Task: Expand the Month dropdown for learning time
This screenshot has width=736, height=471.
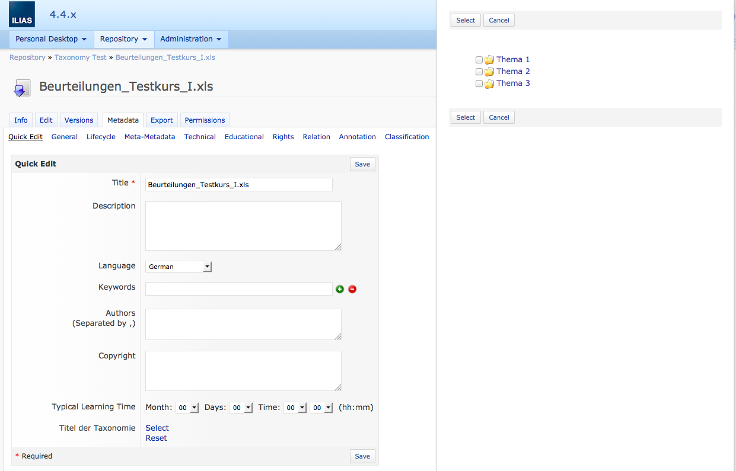Action: [187, 408]
